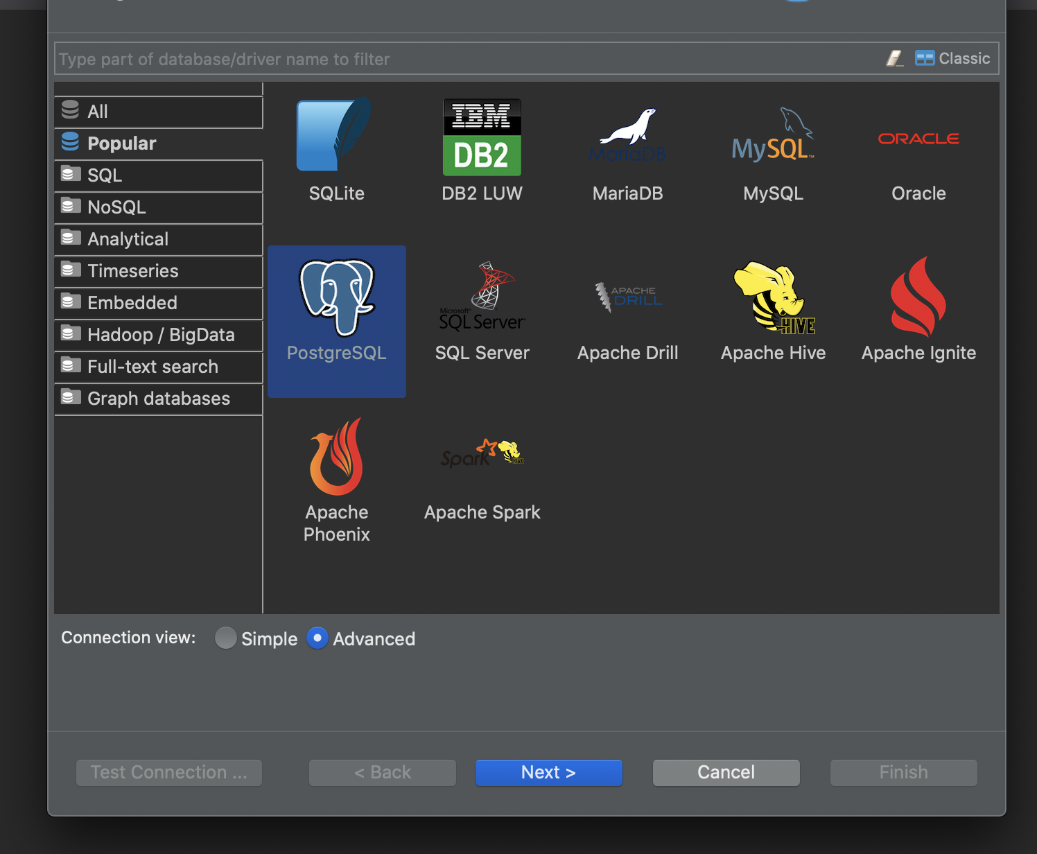Open the NoSQL category
Viewport: 1037px width, 854px height.
(x=159, y=207)
